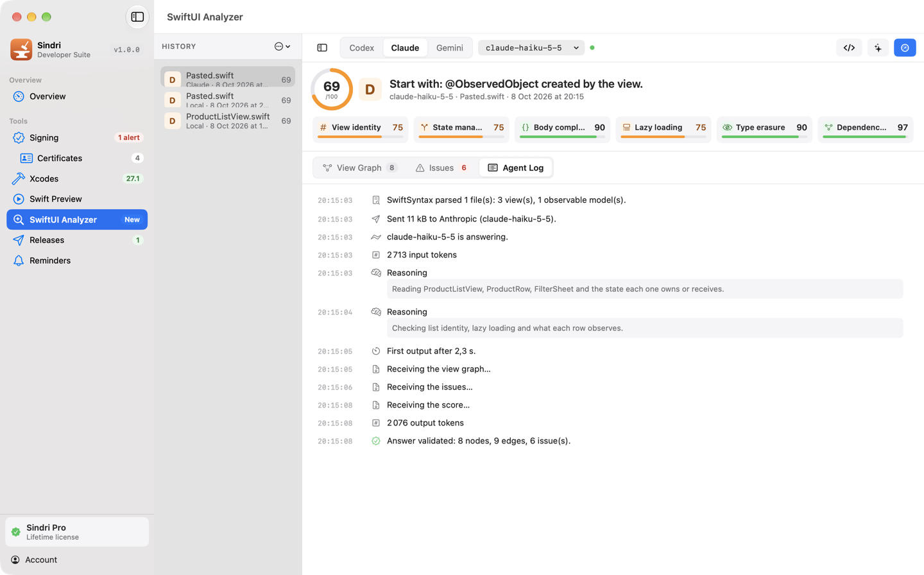This screenshot has height=575, width=924.
Task: Click the 69/100 circular score gauge
Action: 332,89
